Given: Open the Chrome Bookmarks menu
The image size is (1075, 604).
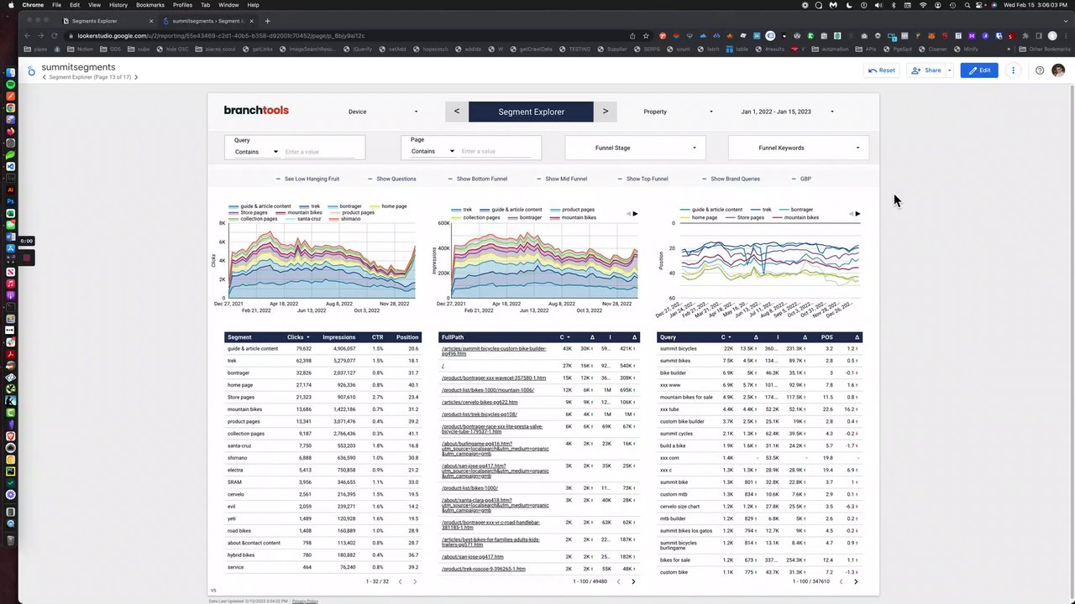Looking at the screenshot, I should point(150,5).
